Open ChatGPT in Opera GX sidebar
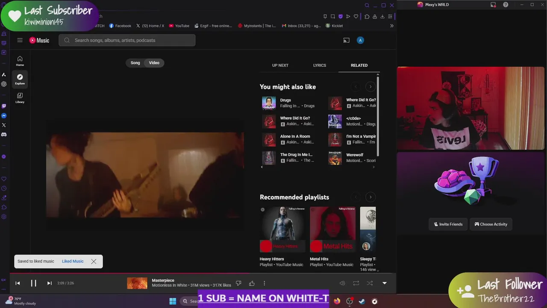547x308 pixels. coord(4,84)
